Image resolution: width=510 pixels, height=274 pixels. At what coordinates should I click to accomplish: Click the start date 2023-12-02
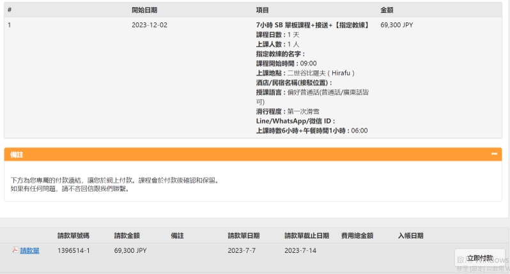[x=150, y=25]
